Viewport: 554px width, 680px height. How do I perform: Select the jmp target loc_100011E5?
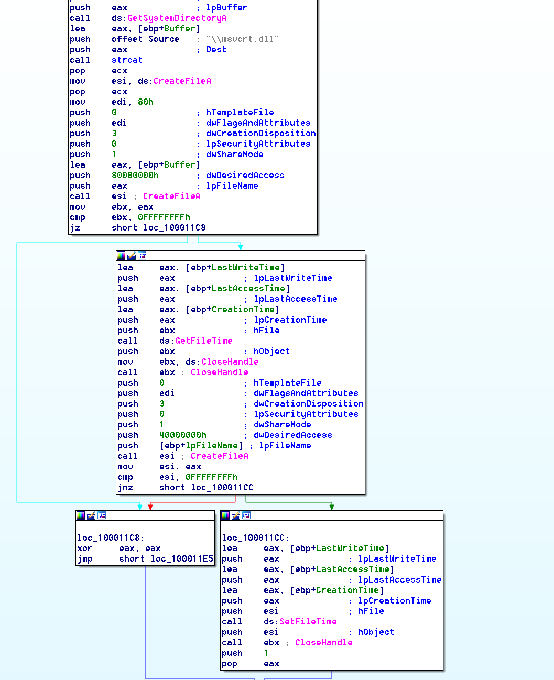(181, 559)
